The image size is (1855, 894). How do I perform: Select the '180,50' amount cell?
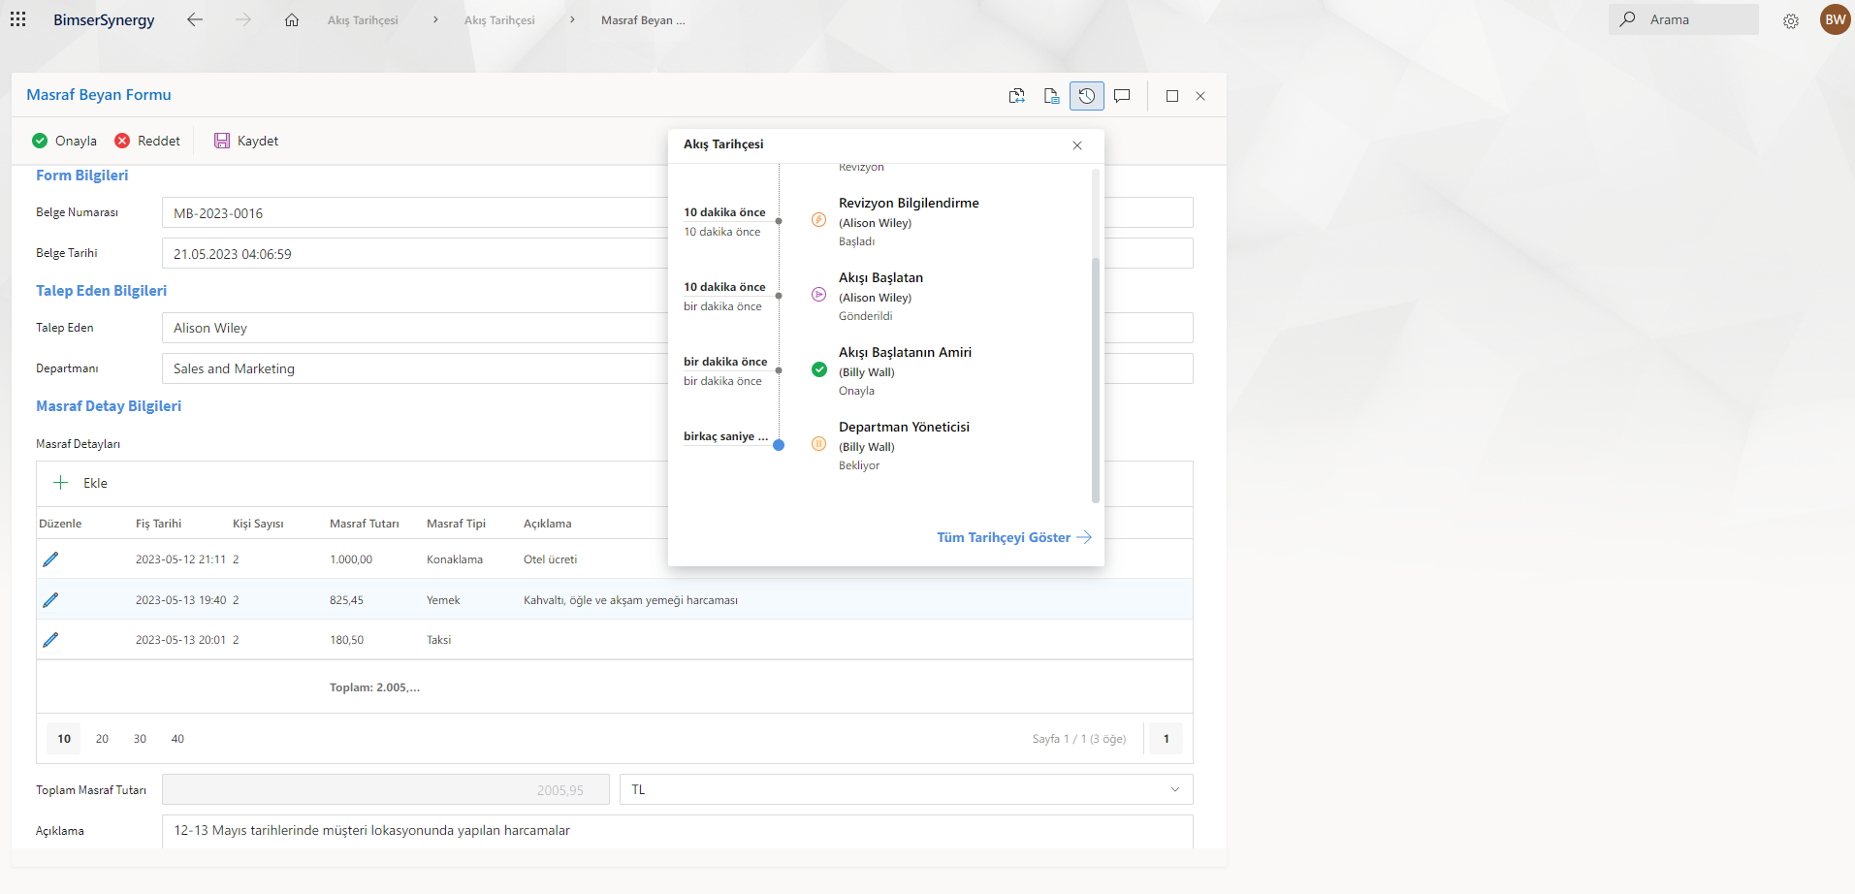346,640
